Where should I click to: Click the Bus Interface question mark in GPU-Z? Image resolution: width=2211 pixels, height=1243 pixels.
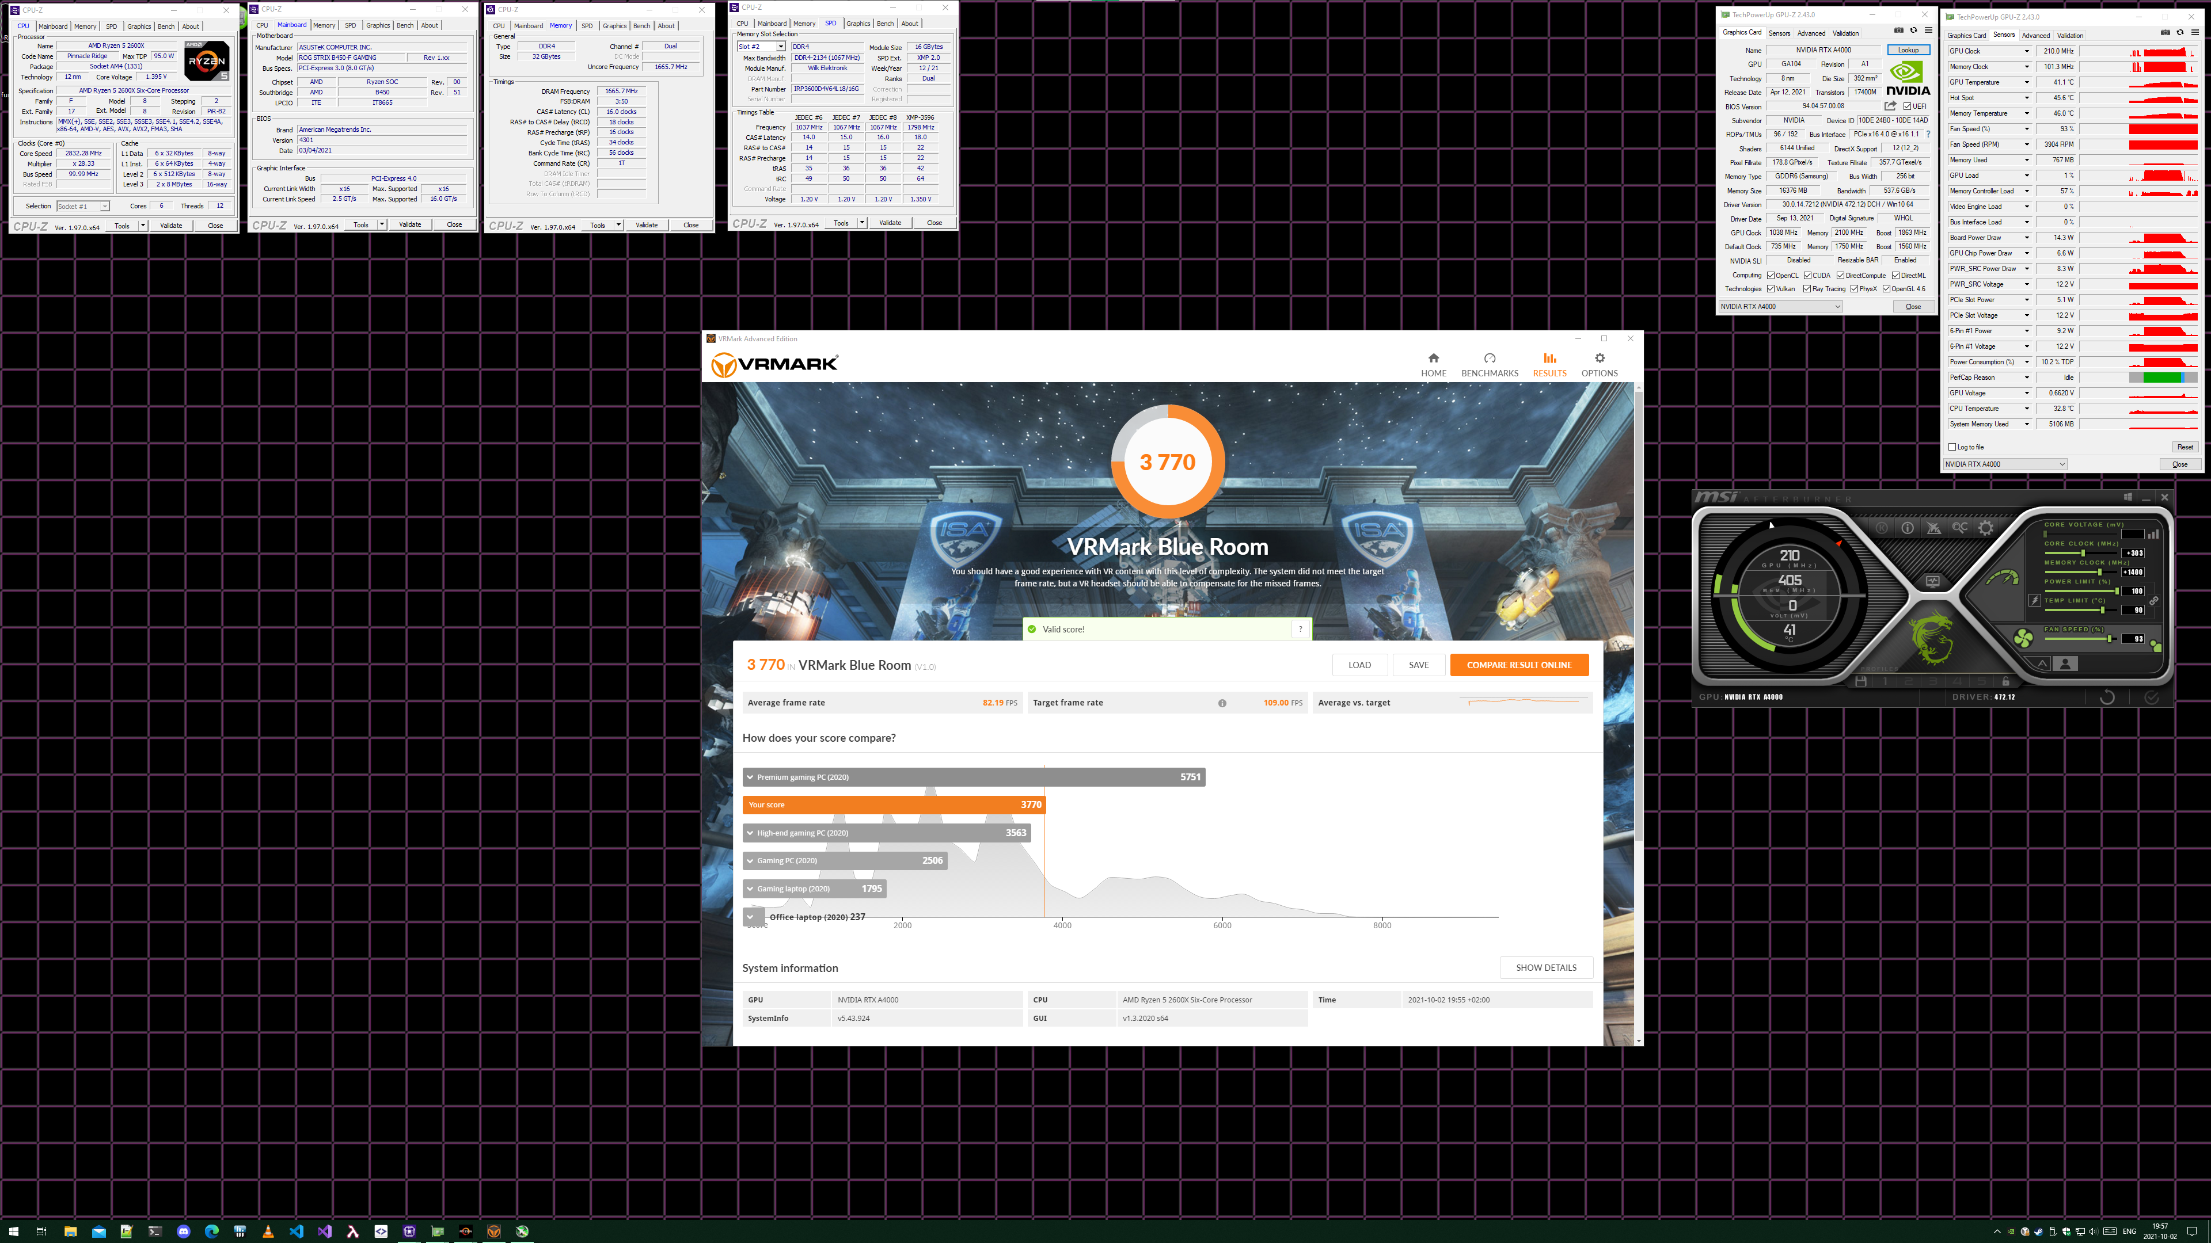coord(1928,134)
